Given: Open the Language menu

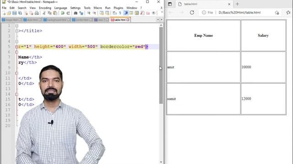Looking at the screenshot, I should tap(60, 8).
